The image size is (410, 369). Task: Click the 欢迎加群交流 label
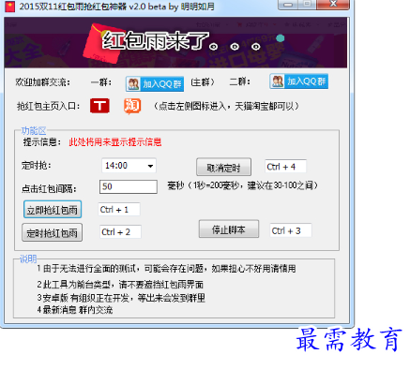(43, 82)
